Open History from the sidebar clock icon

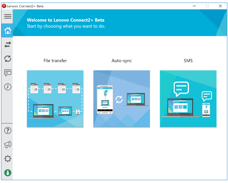(x=8, y=87)
